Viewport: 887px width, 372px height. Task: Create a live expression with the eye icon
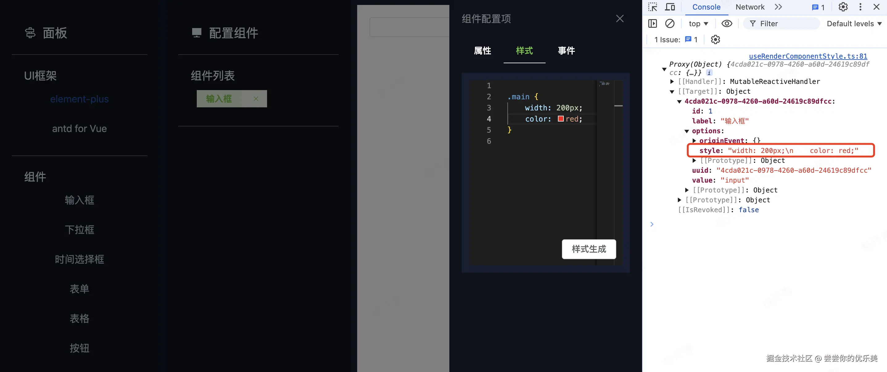(x=727, y=23)
